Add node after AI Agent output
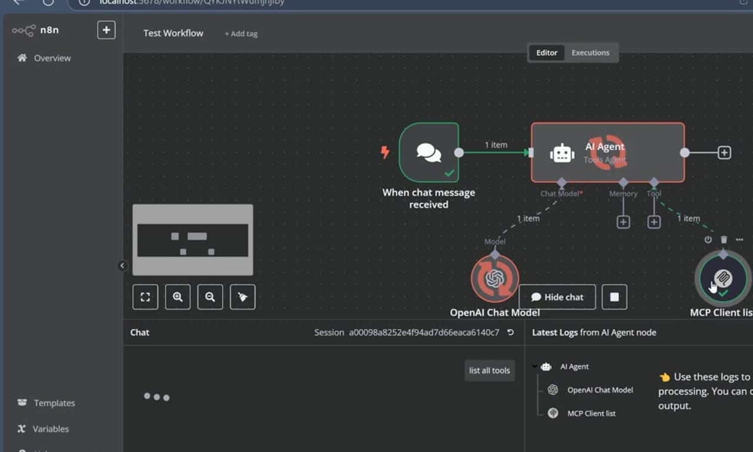This screenshot has width=753, height=452. (724, 153)
